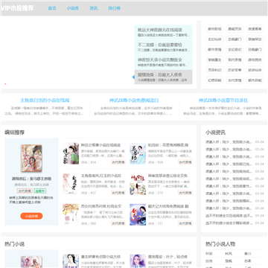Click the orange 小说详情 button
Image resolution: width=268 pixels, height=268 pixels.
click(x=31, y=216)
